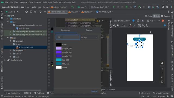Open the Layout Inspector

(161, 93)
